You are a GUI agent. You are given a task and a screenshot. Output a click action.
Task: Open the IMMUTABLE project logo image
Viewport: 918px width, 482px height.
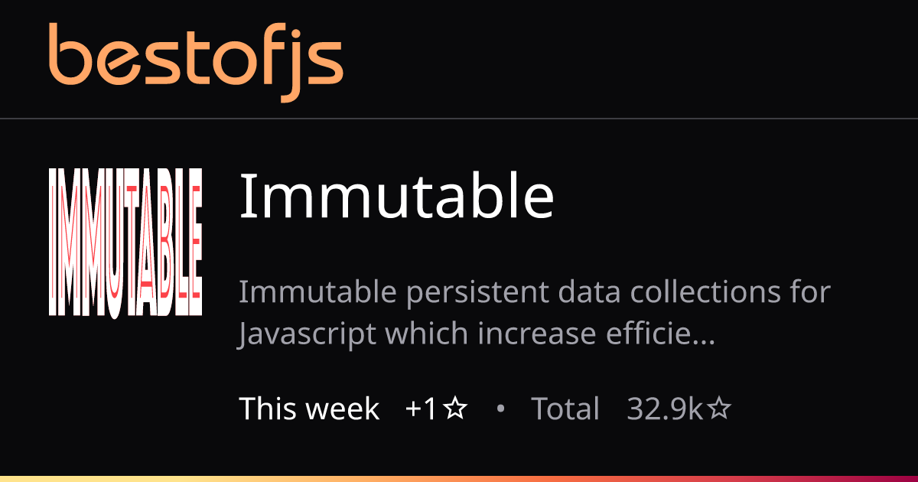point(125,243)
